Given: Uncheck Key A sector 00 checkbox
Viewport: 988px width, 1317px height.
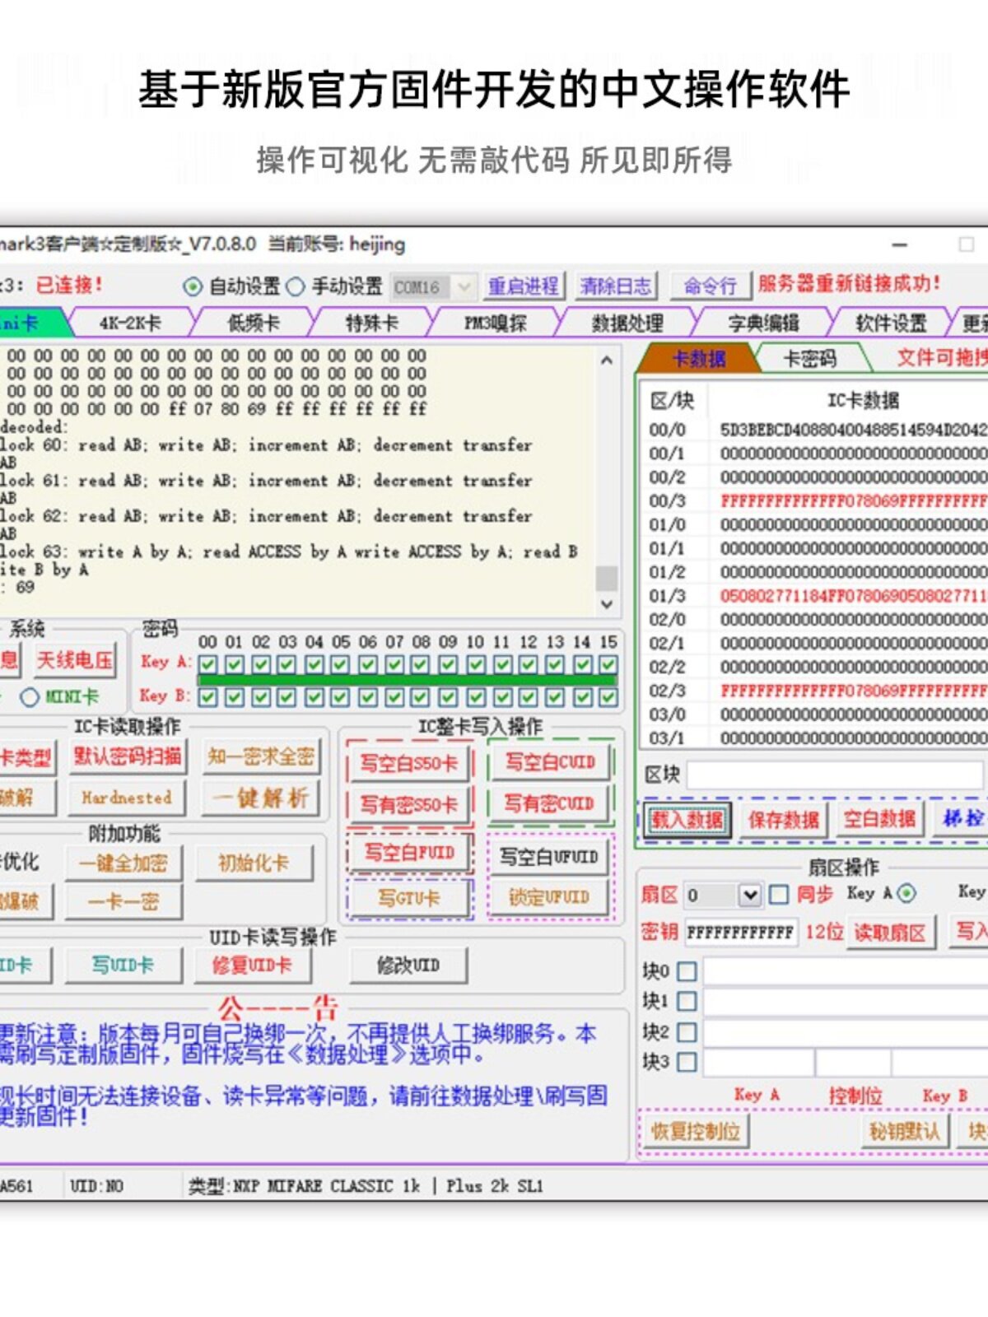Looking at the screenshot, I should pyautogui.click(x=208, y=664).
